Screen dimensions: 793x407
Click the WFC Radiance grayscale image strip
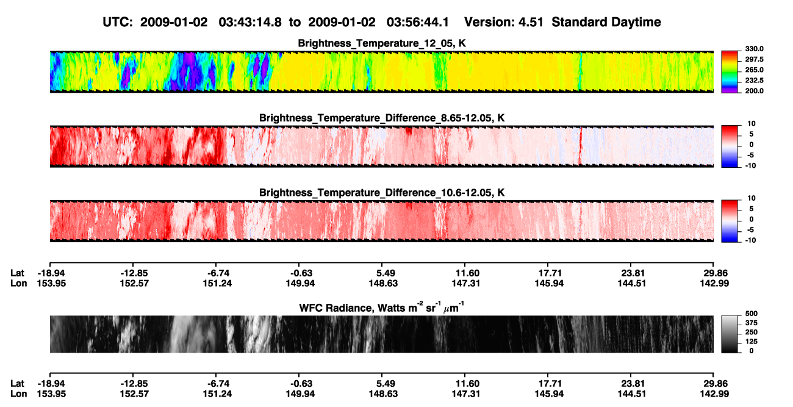[381, 334]
